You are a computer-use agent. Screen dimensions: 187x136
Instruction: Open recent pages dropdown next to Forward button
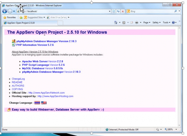pyautogui.click(x=14, y=11)
